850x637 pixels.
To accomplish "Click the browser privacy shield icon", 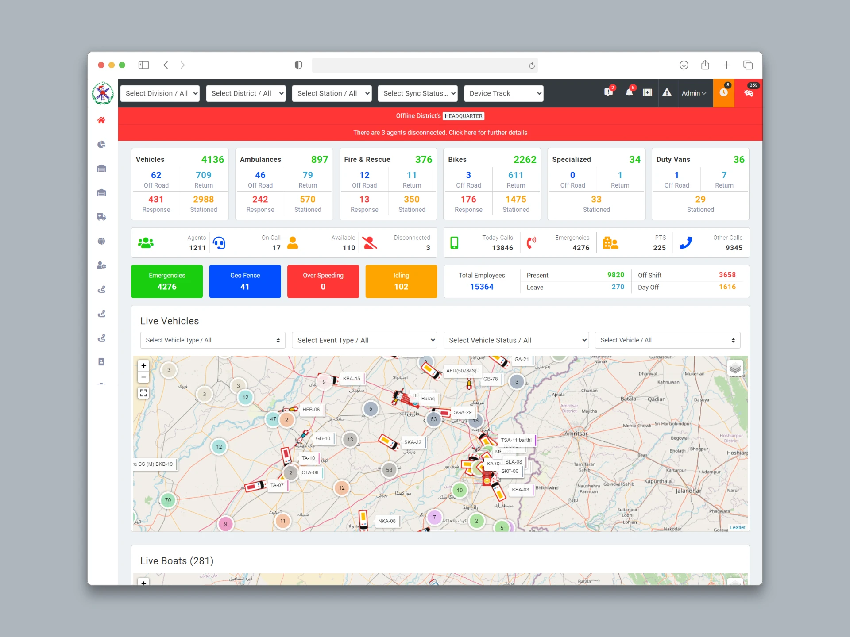I will (298, 65).
